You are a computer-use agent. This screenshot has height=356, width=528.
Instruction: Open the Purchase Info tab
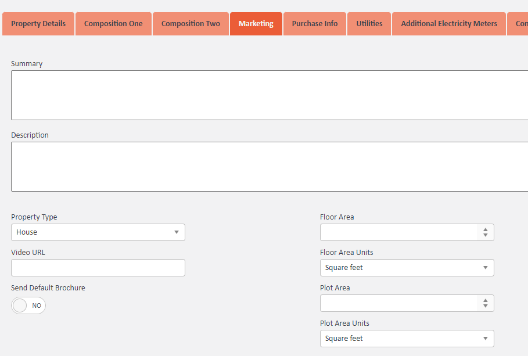(314, 24)
